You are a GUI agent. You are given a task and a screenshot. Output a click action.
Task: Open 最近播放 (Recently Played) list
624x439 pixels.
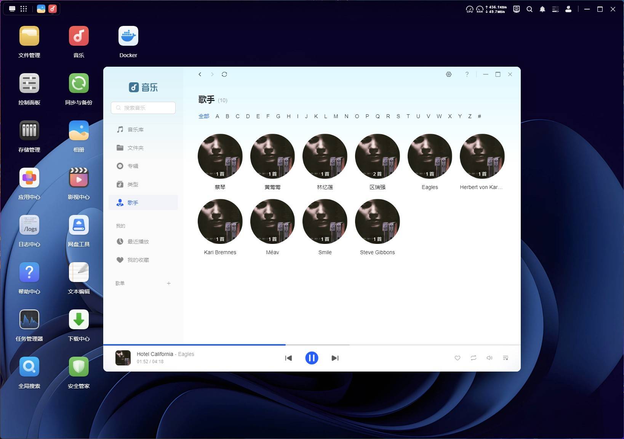tap(138, 241)
